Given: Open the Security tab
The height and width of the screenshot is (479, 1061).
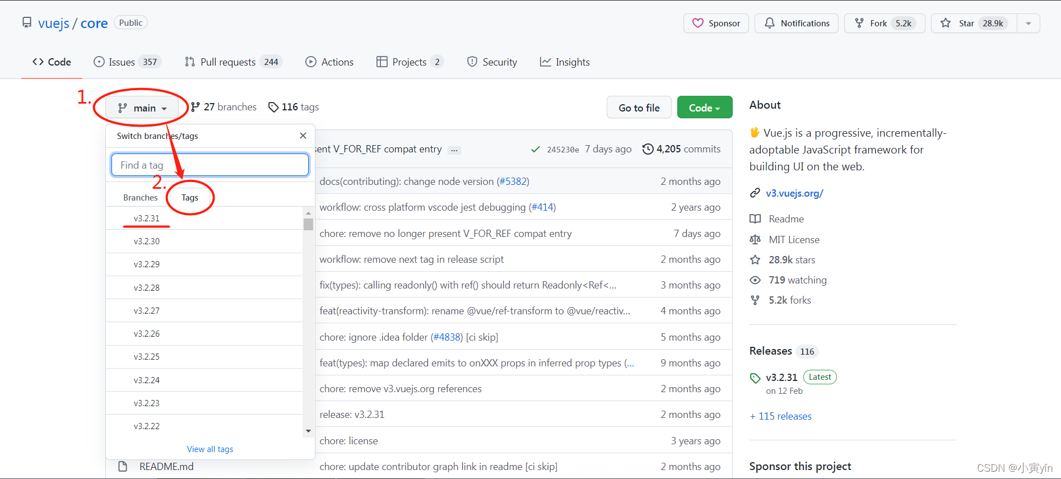Looking at the screenshot, I should (492, 62).
